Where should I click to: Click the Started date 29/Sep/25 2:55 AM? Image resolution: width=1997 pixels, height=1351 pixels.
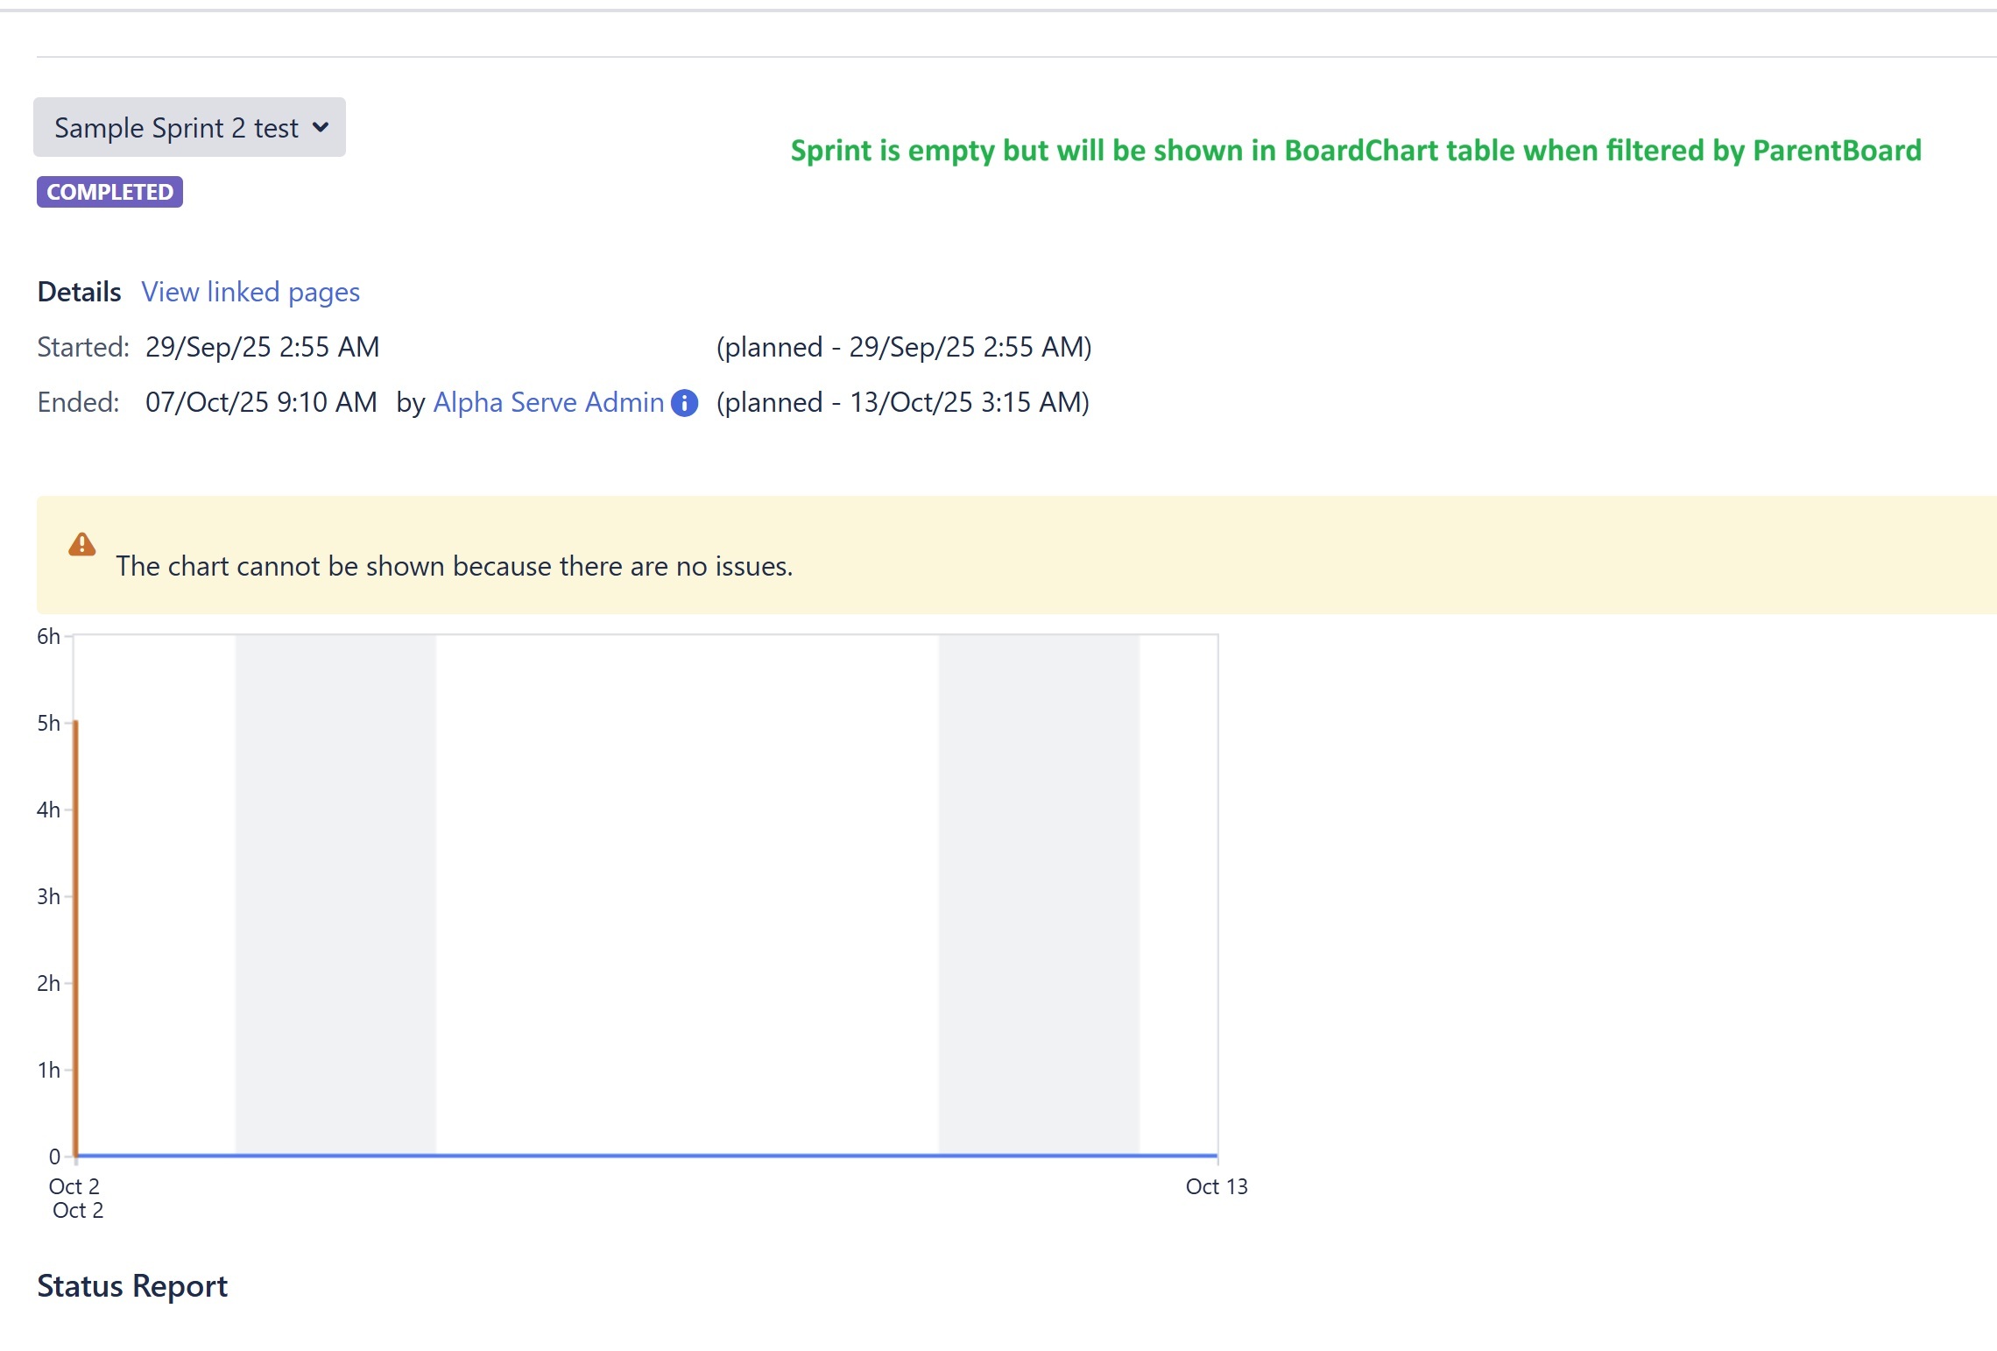[x=262, y=347]
